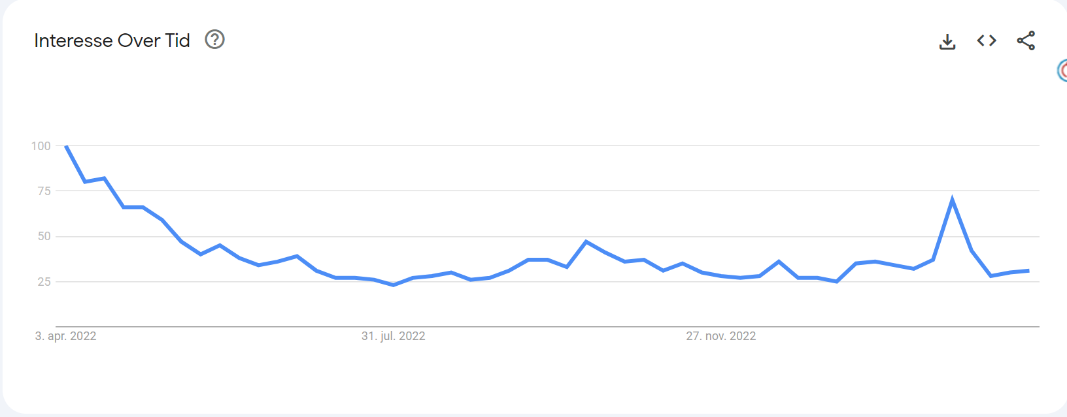
Task: Open the embed code icon
Action: click(x=987, y=40)
